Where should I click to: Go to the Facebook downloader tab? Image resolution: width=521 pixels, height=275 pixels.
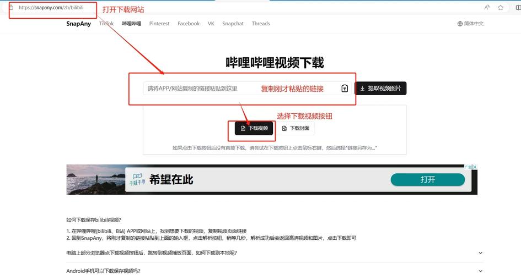coord(189,24)
